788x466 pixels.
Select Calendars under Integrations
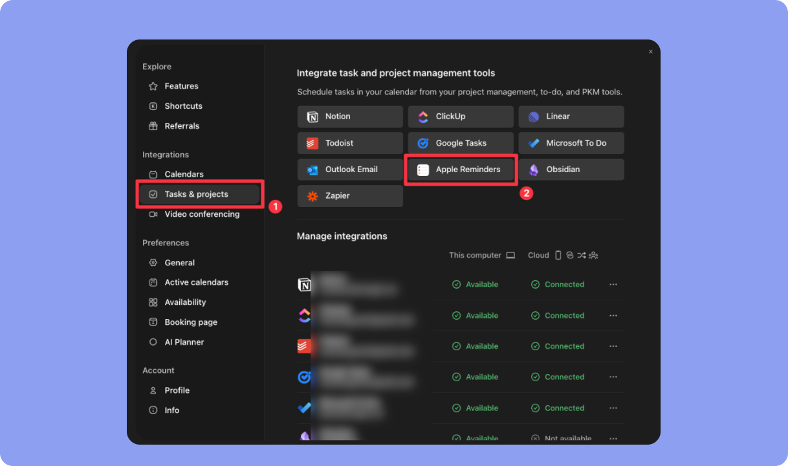176,174
